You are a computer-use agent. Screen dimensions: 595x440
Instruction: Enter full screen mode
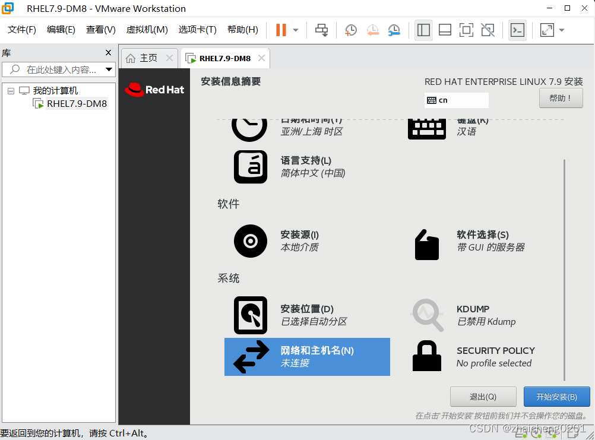[466, 30]
